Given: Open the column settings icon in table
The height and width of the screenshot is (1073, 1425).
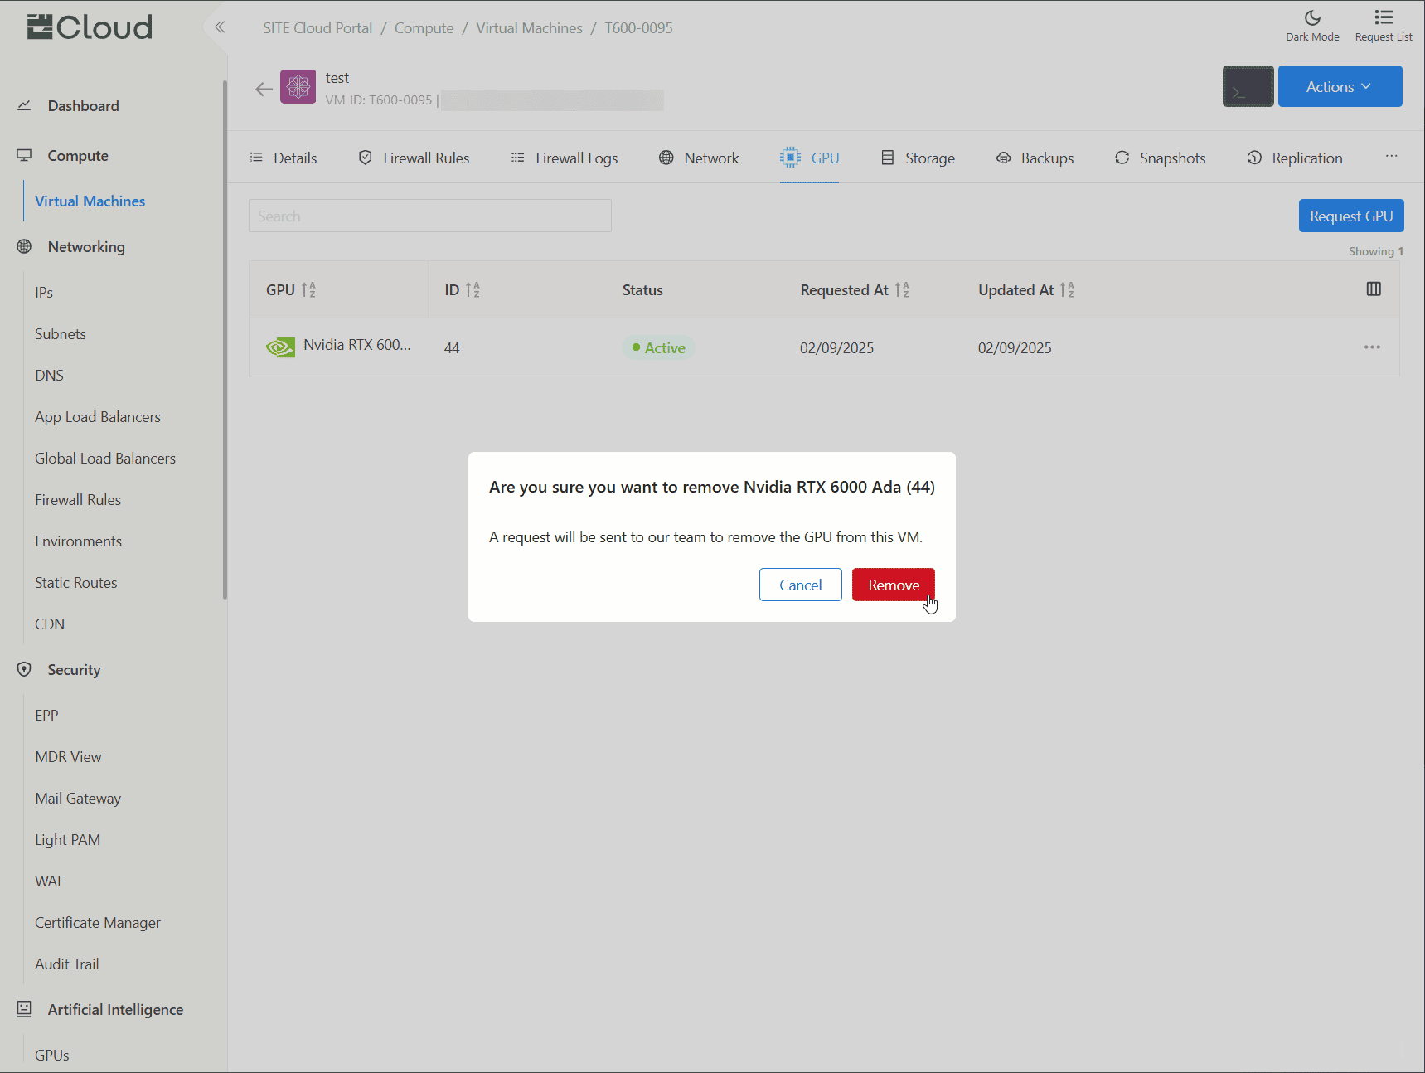Looking at the screenshot, I should pos(1373,289).
